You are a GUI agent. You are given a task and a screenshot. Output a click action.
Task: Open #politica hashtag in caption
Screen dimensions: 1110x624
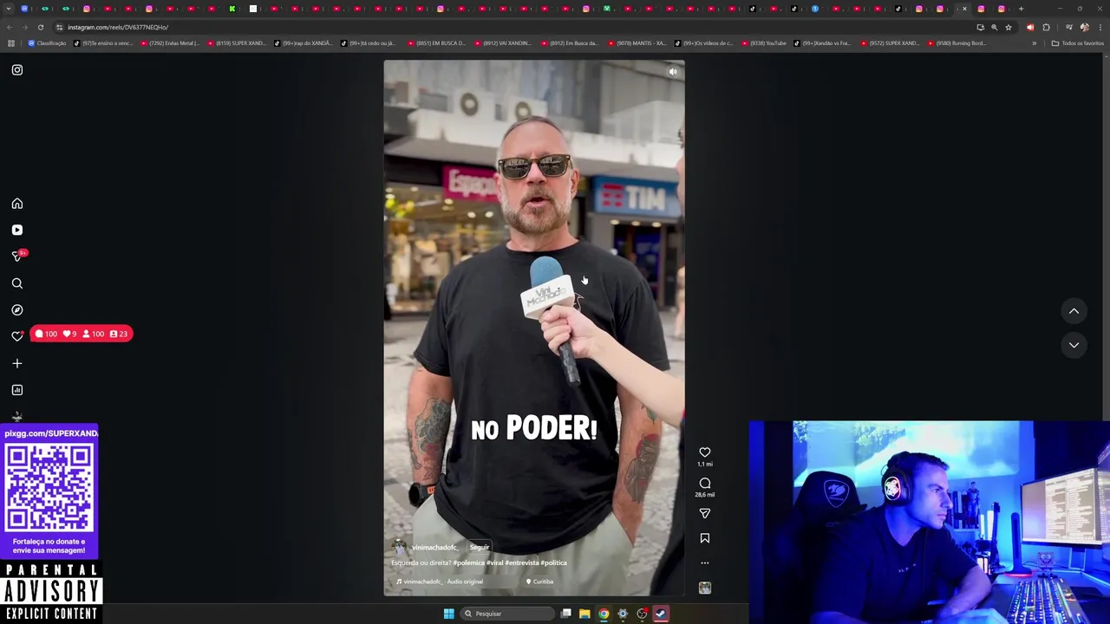click(x=553, y=563)
